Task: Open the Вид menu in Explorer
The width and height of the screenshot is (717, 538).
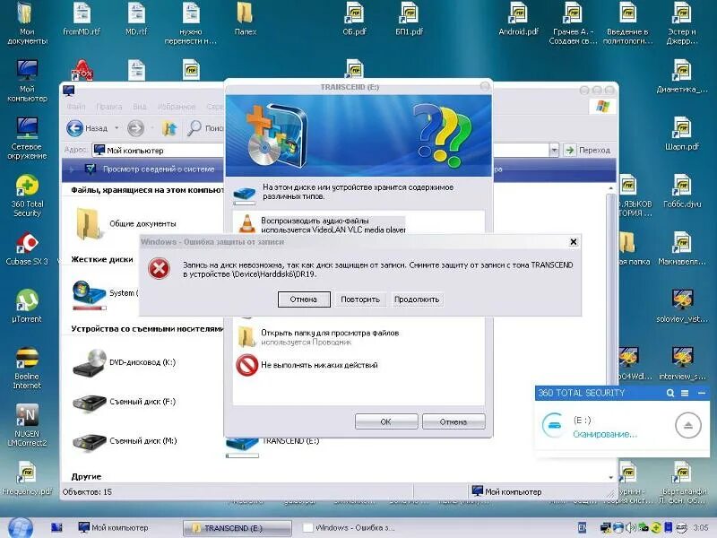Action: [140, 106]
